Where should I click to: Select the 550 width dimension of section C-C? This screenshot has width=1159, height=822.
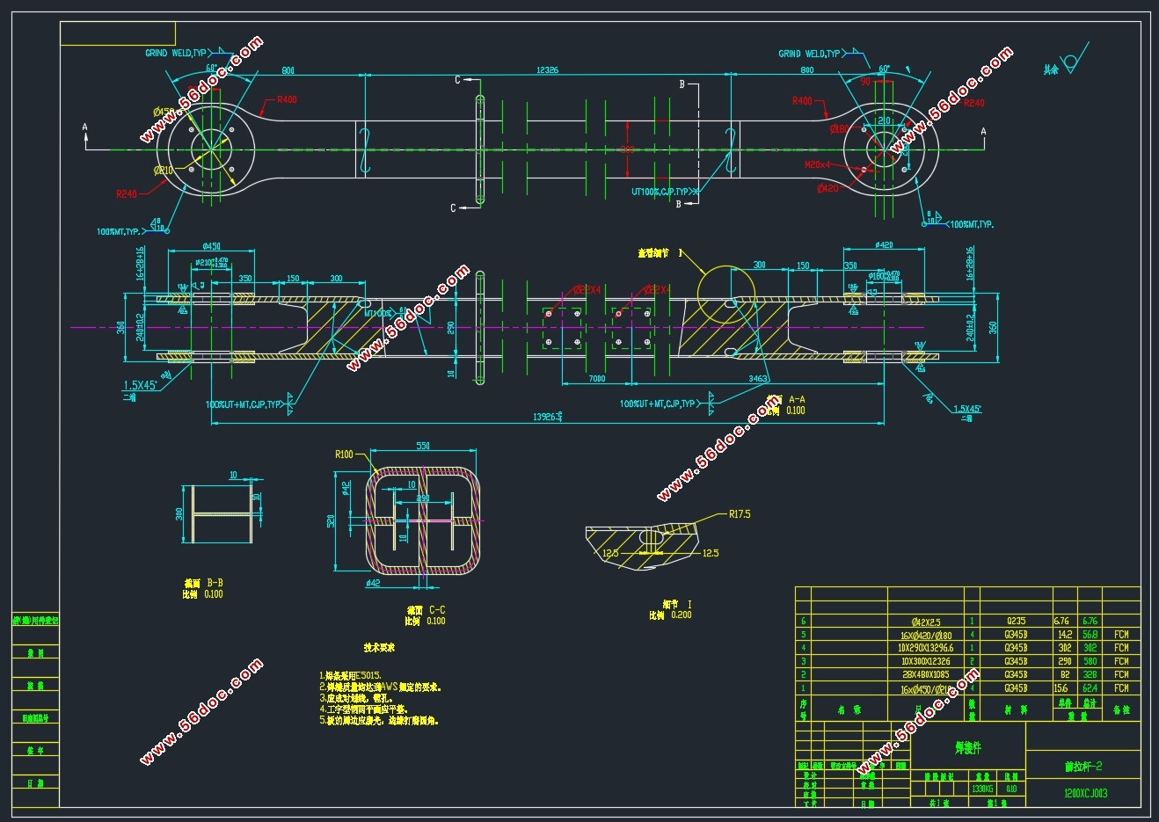423,447
